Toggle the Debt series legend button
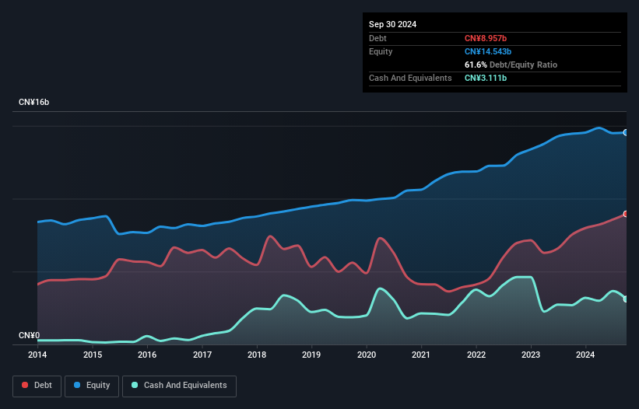639x409 pixels. click(x=37, y=386)
